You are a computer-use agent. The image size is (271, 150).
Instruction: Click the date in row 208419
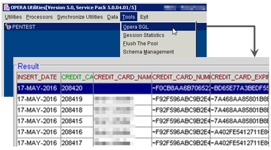[39, 99]
